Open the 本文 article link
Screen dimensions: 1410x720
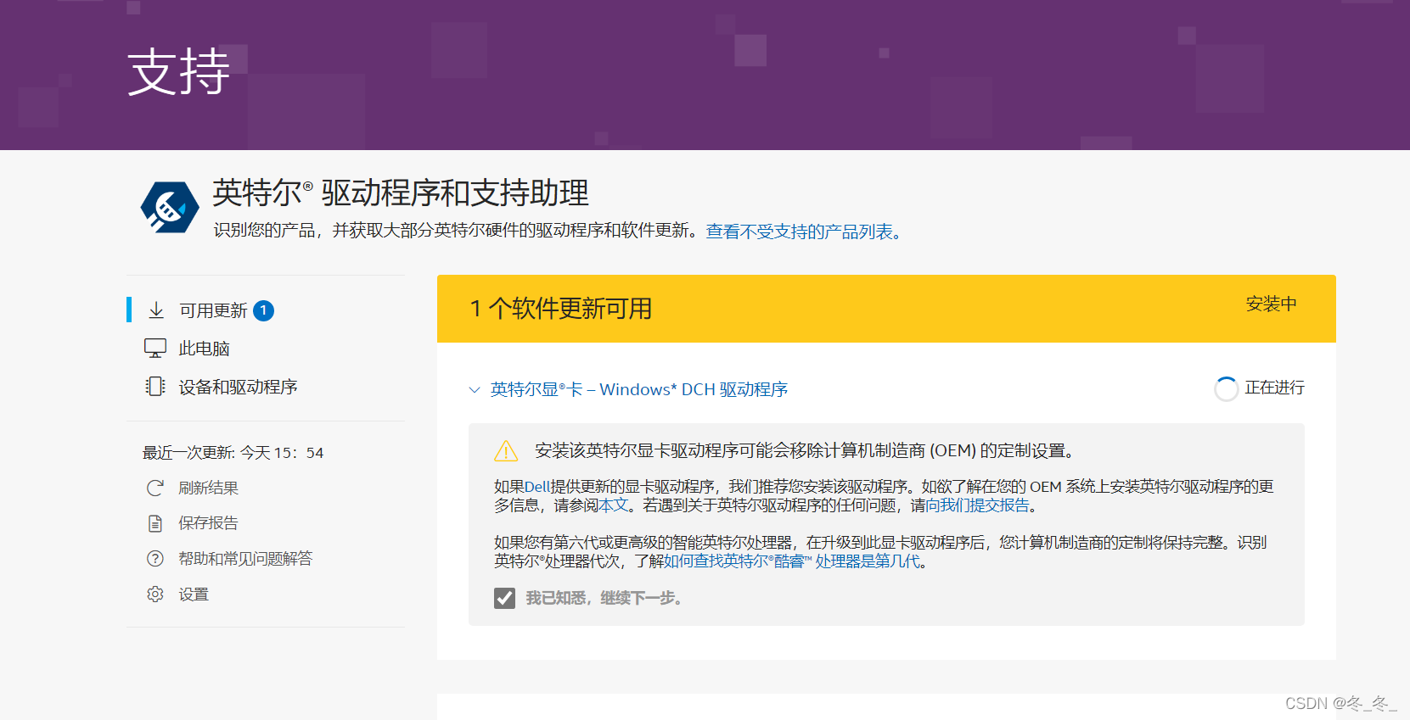pyautogui.click(x=614, y=505)
